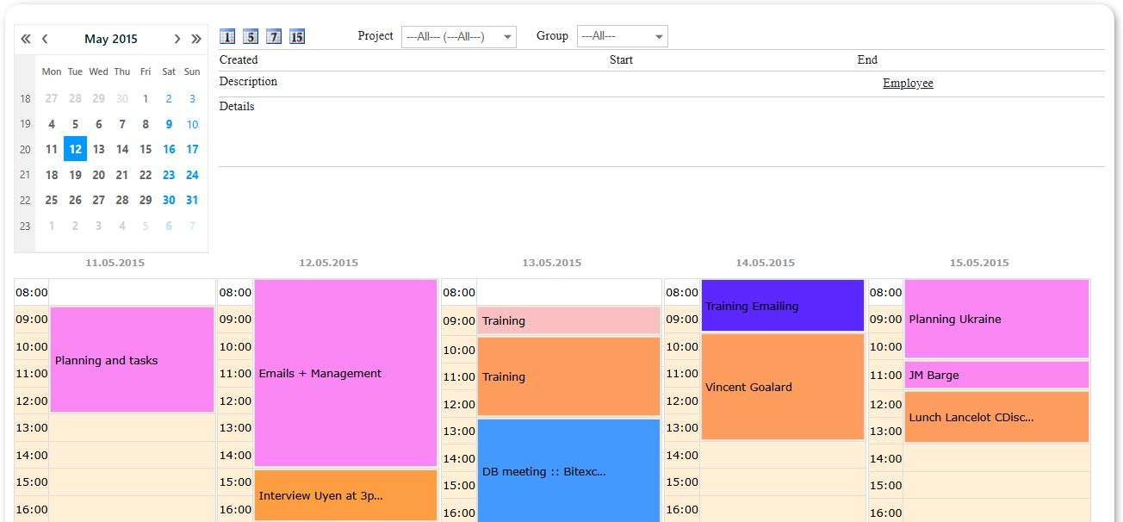Click the 15.05.2015 day header
Image resolution: width=1123 pixels, height=522 pixels.
coord(979,263)
